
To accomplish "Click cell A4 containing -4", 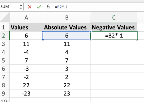I will click(x=26, y=52).
